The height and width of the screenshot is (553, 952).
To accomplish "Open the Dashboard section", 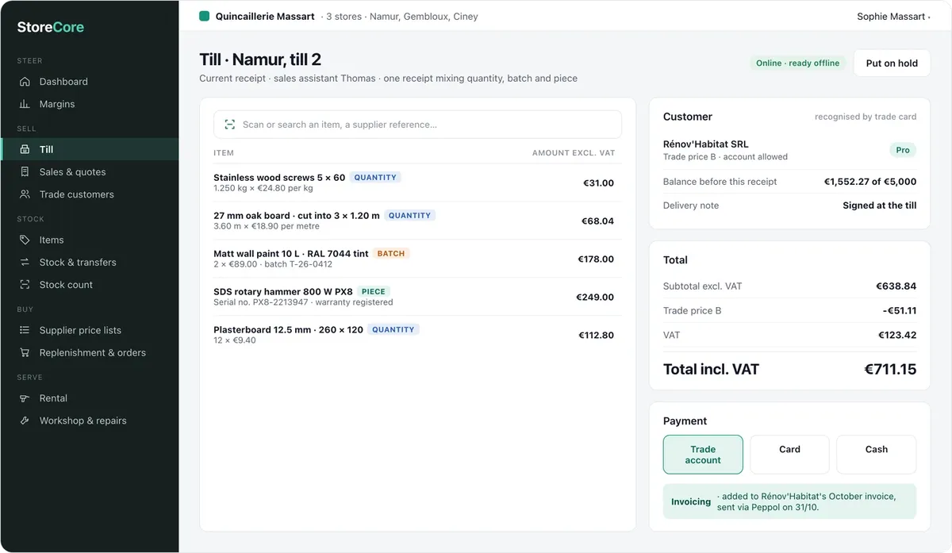I will click(90, 82).
